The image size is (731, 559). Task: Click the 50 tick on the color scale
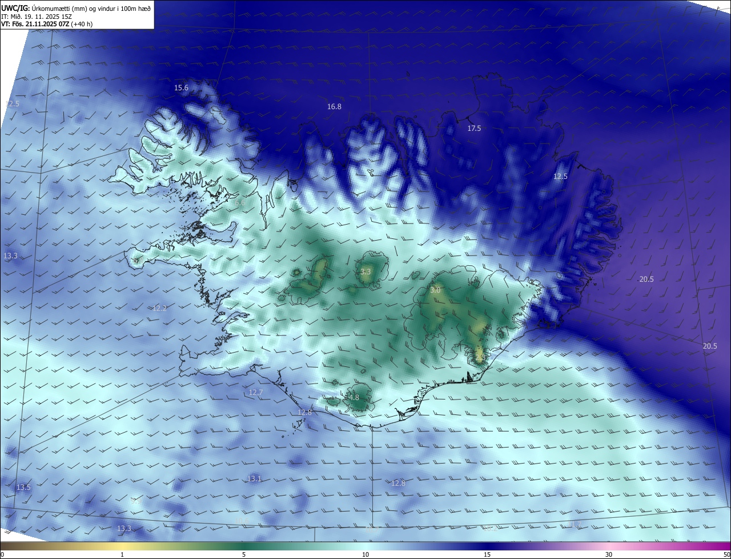pyautogui.click(x=726, y=554)
